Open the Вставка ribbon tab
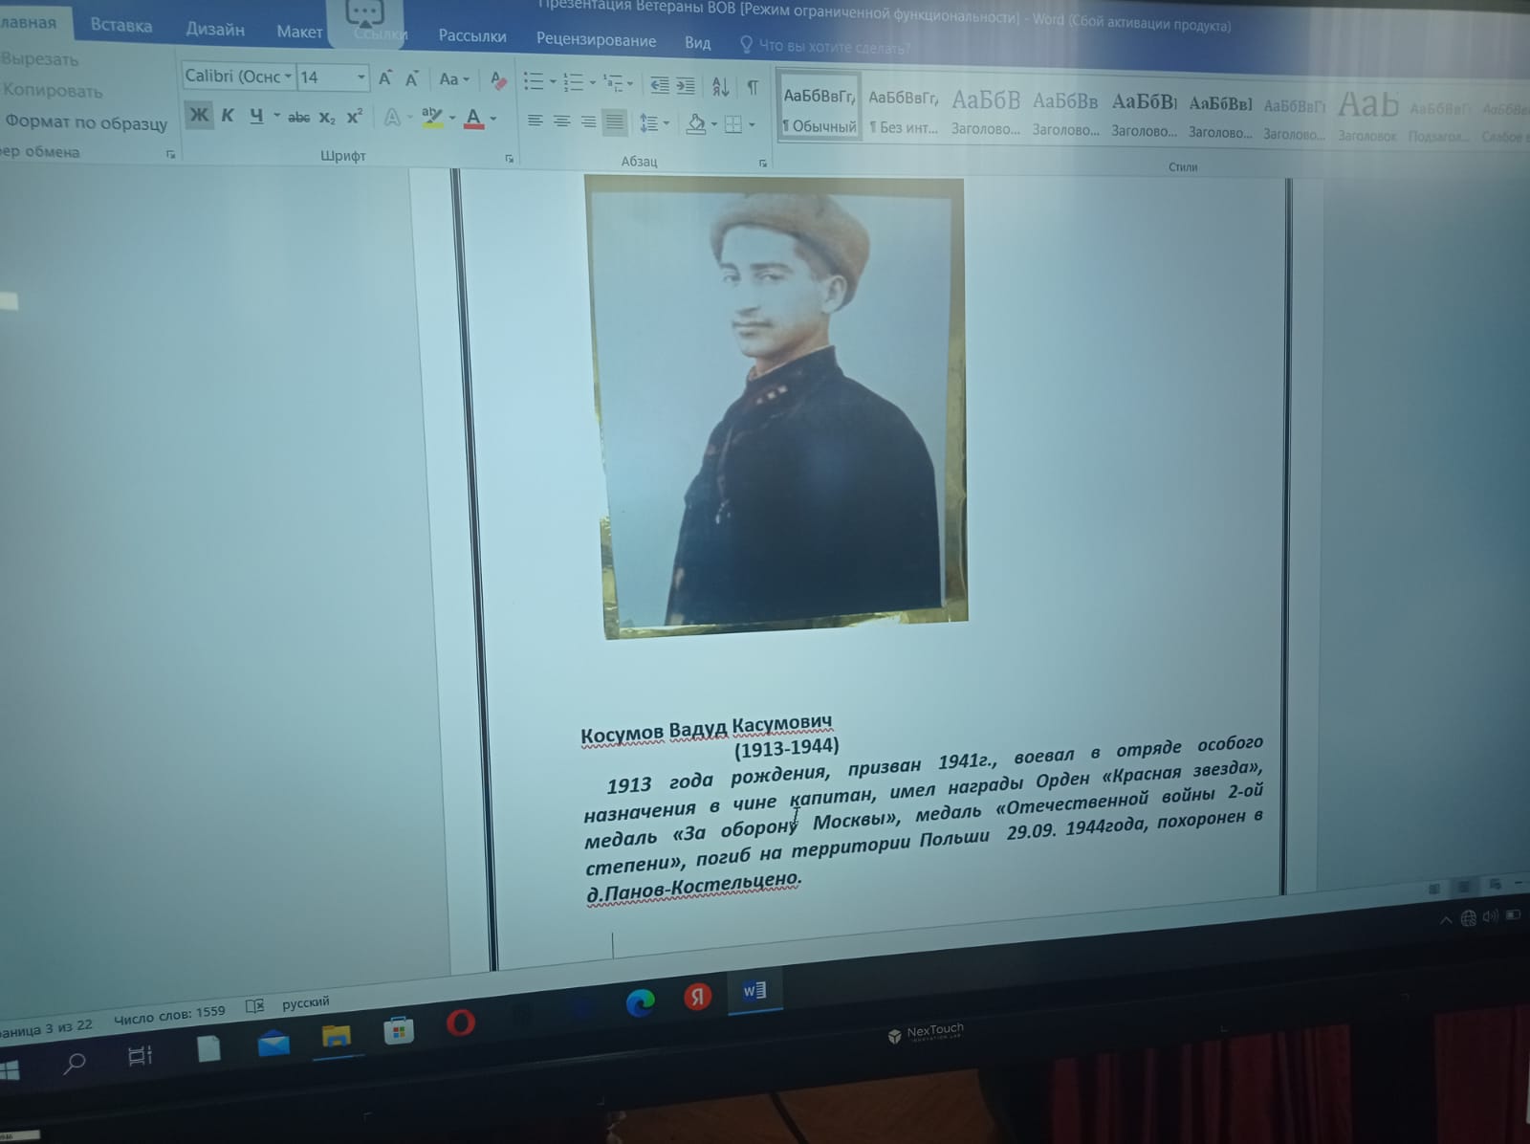 [120, 26]
